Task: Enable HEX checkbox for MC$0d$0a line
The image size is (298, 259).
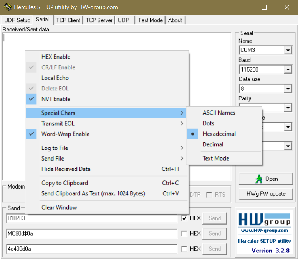Action: coord(184,233)
